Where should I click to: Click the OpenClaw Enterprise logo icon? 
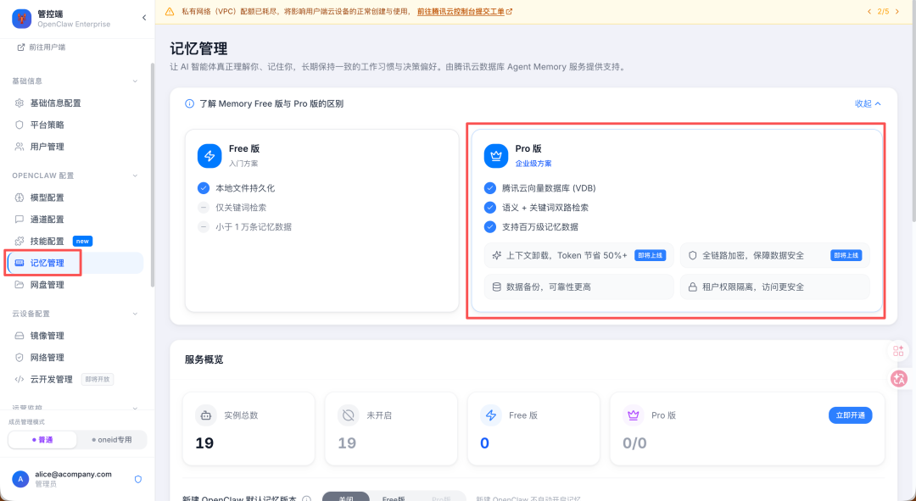(x=21, y=19)
